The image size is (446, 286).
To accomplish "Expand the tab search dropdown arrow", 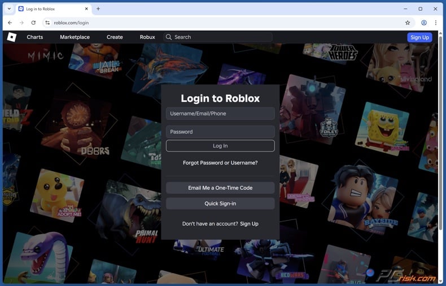I will [9, 9].
